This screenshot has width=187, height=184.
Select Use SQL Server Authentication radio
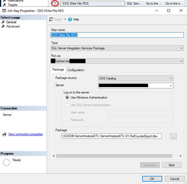tap(67, 105)
